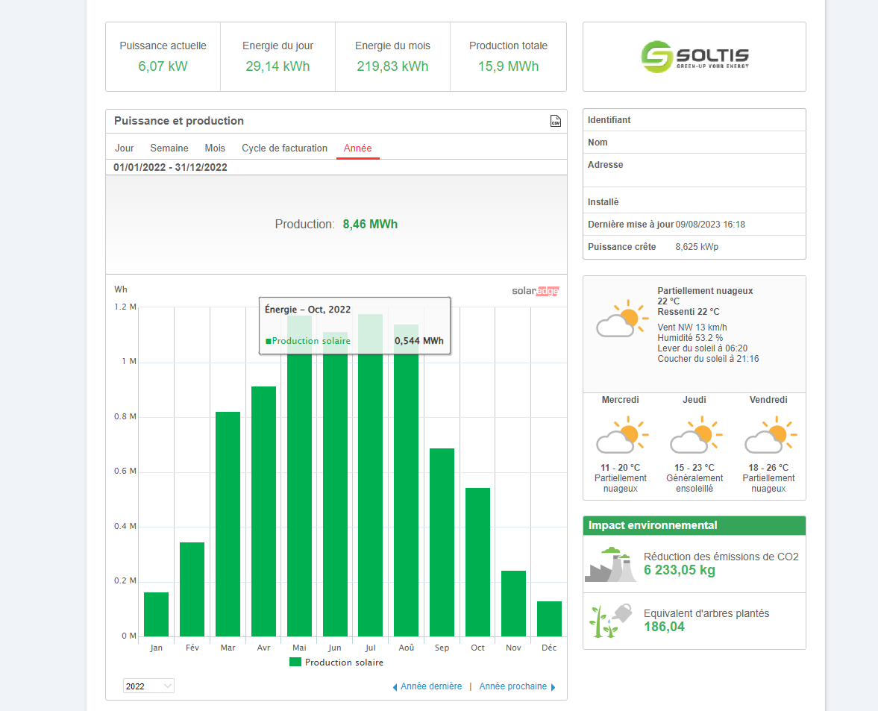The image size is (878, 711).
Task: Switch to the Jour tab
Action: coord(125,148)
